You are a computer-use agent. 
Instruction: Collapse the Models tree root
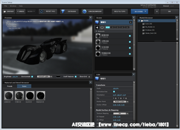coord(139,21)
